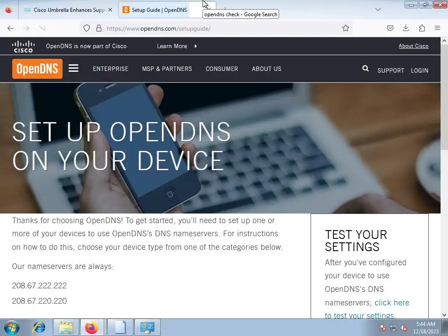This screenshot has height=336, width=448.
Task: Open the control panel taskbar item
Action: [x=147, y=327]
